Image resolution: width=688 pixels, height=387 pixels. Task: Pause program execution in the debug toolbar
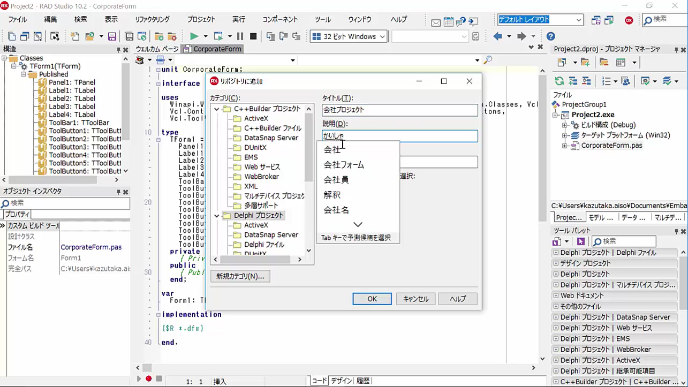[x=240, y=36]
